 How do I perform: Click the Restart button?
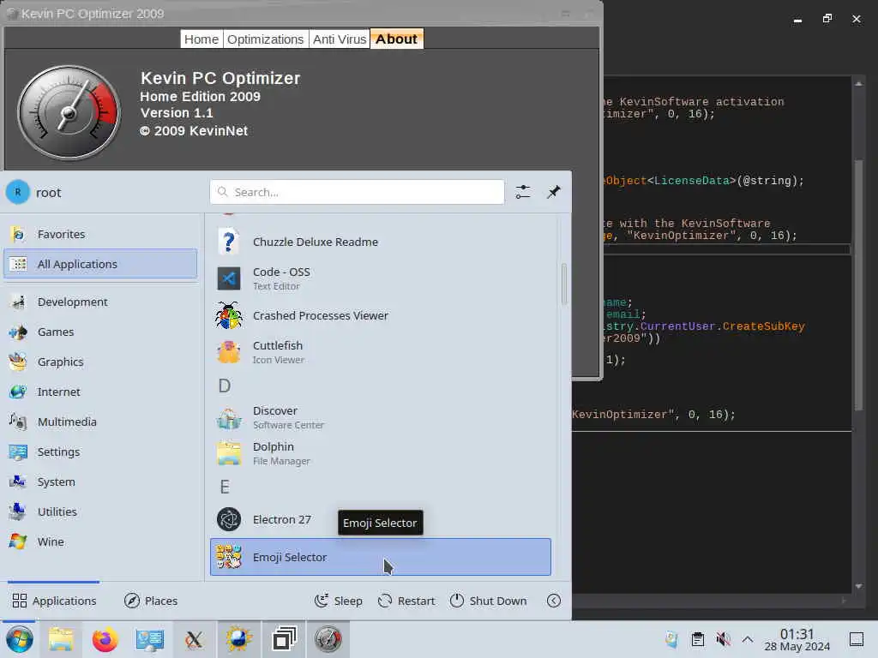[406, 601]
